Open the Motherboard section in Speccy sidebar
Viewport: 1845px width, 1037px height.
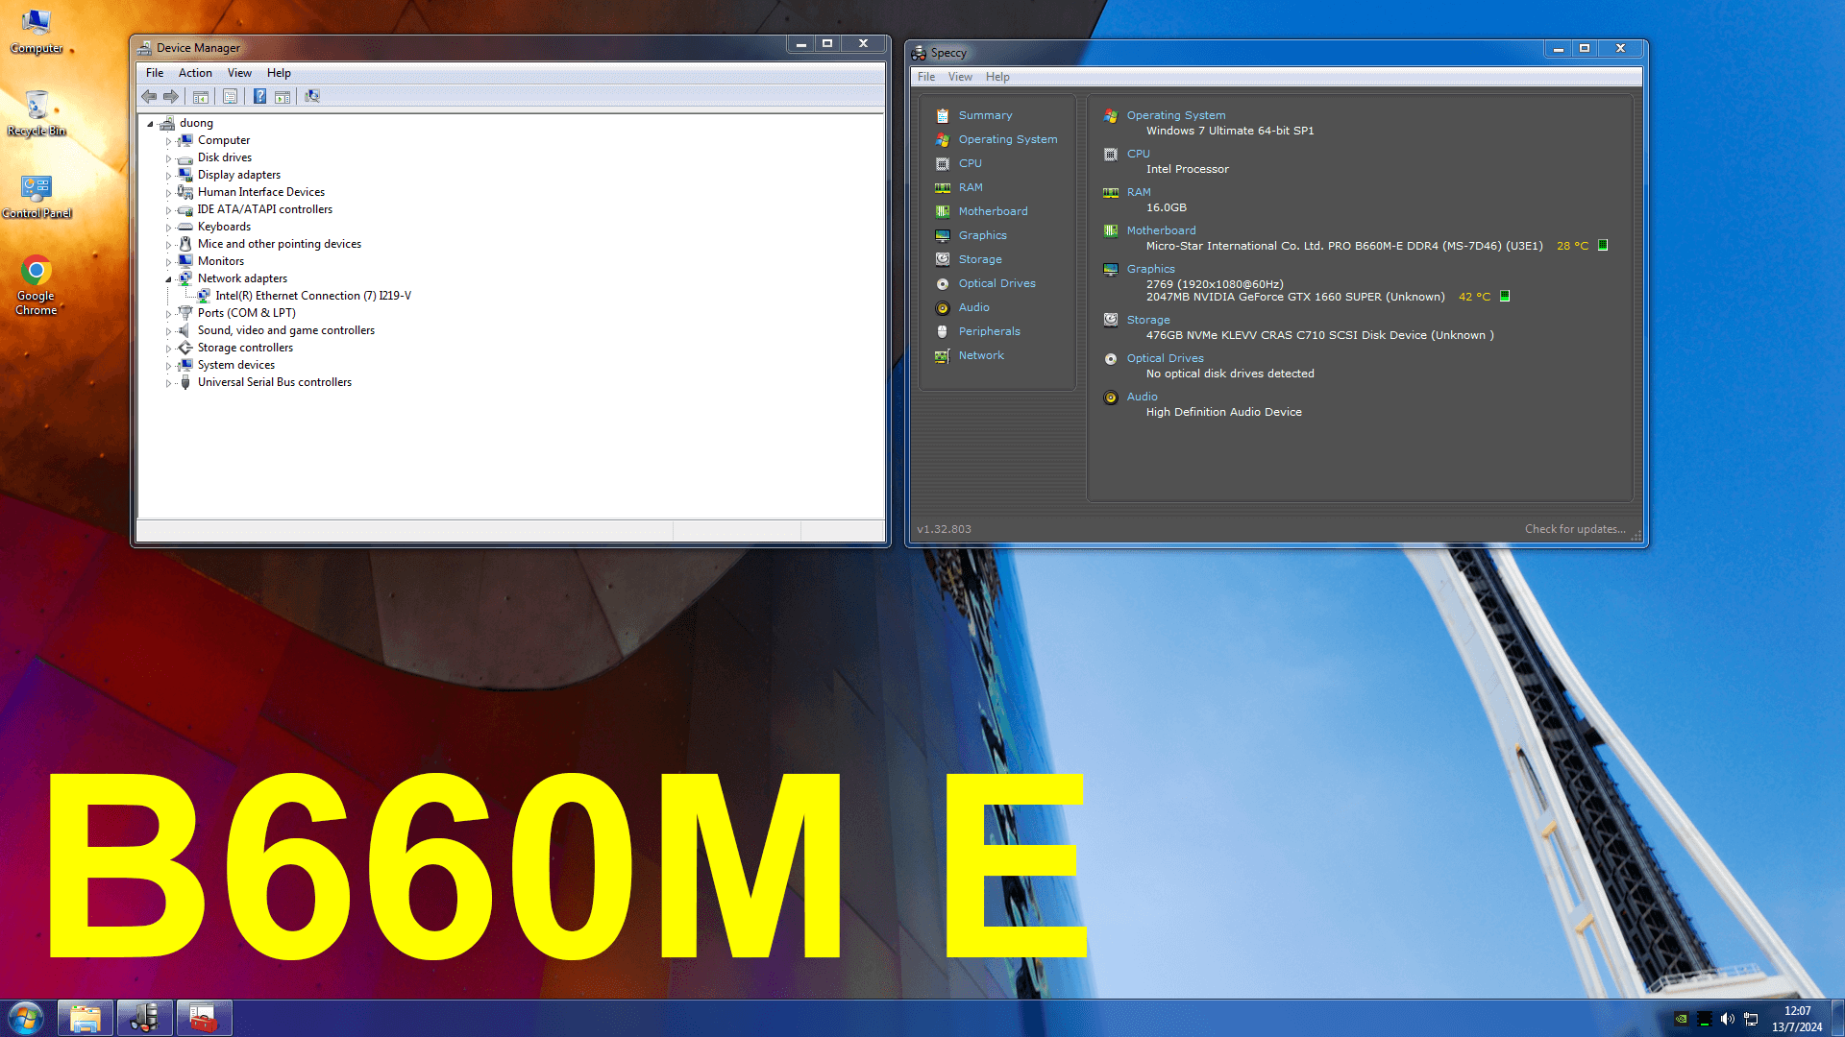coord(993,211)
